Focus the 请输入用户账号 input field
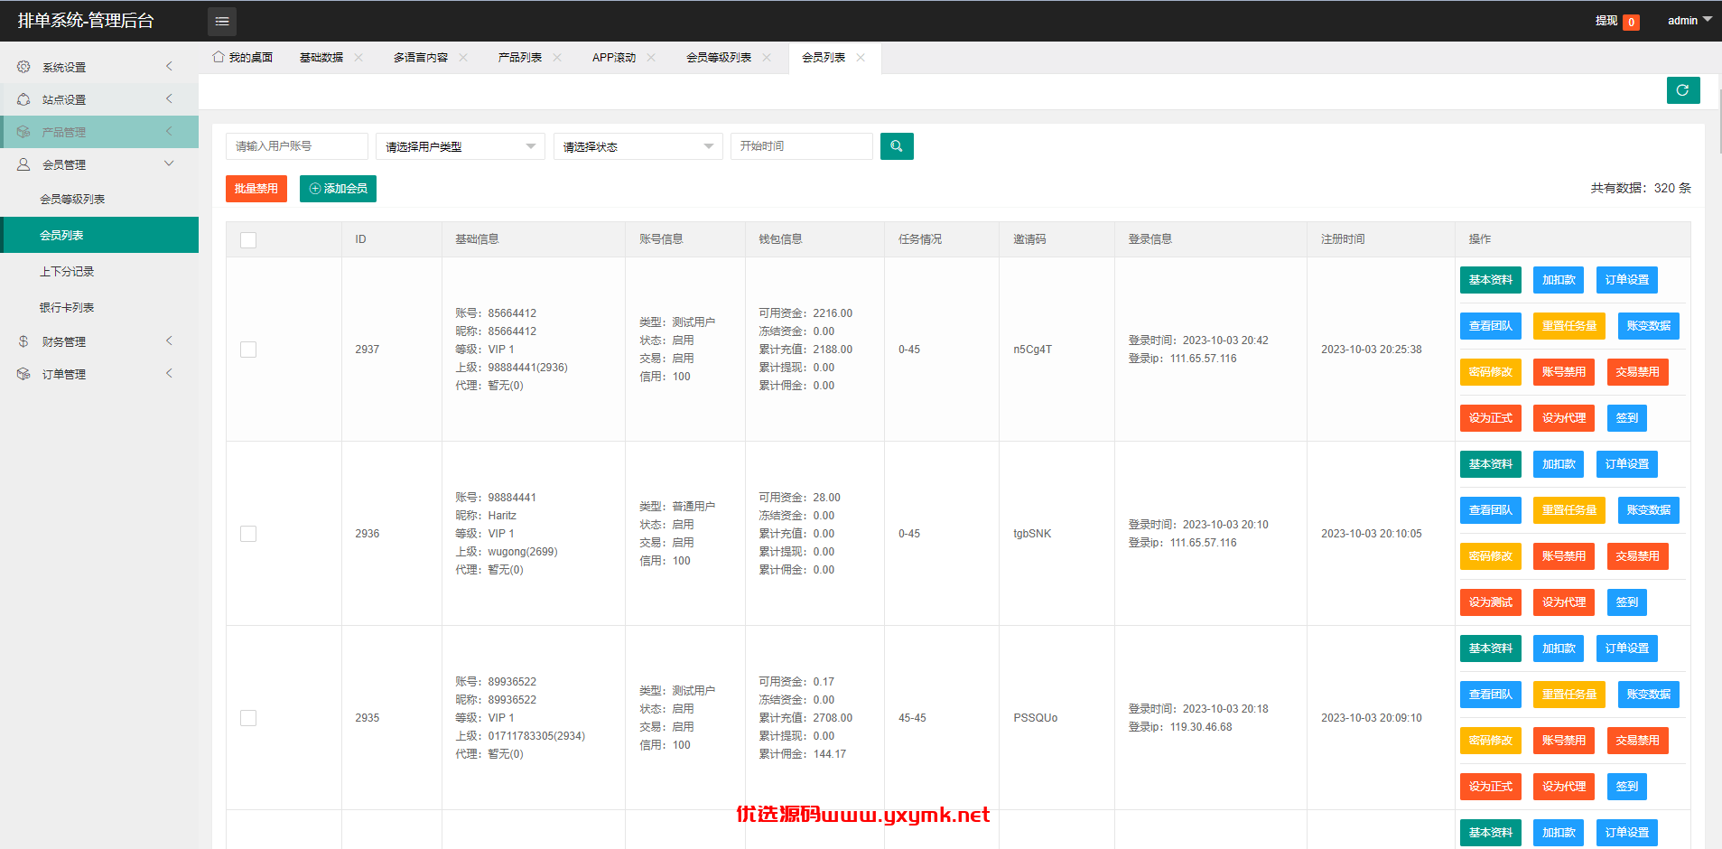The width and height of the screenshot is (1722, 849). click(x=297, y=146)
